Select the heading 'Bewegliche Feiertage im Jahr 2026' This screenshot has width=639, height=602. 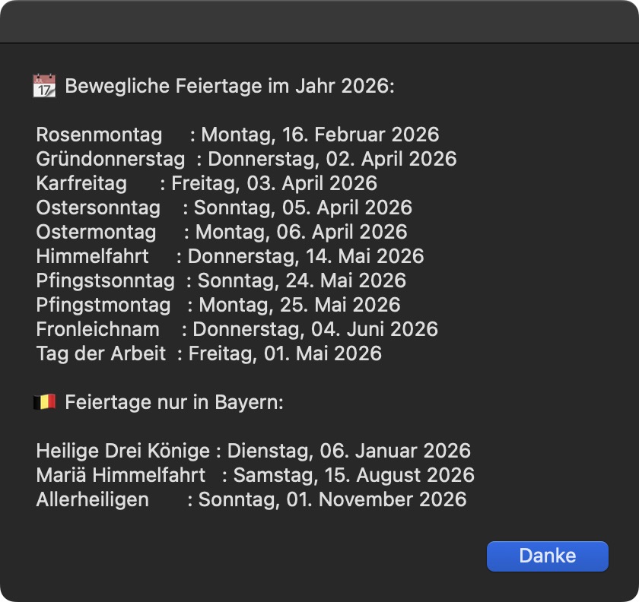tap(230, 86)
